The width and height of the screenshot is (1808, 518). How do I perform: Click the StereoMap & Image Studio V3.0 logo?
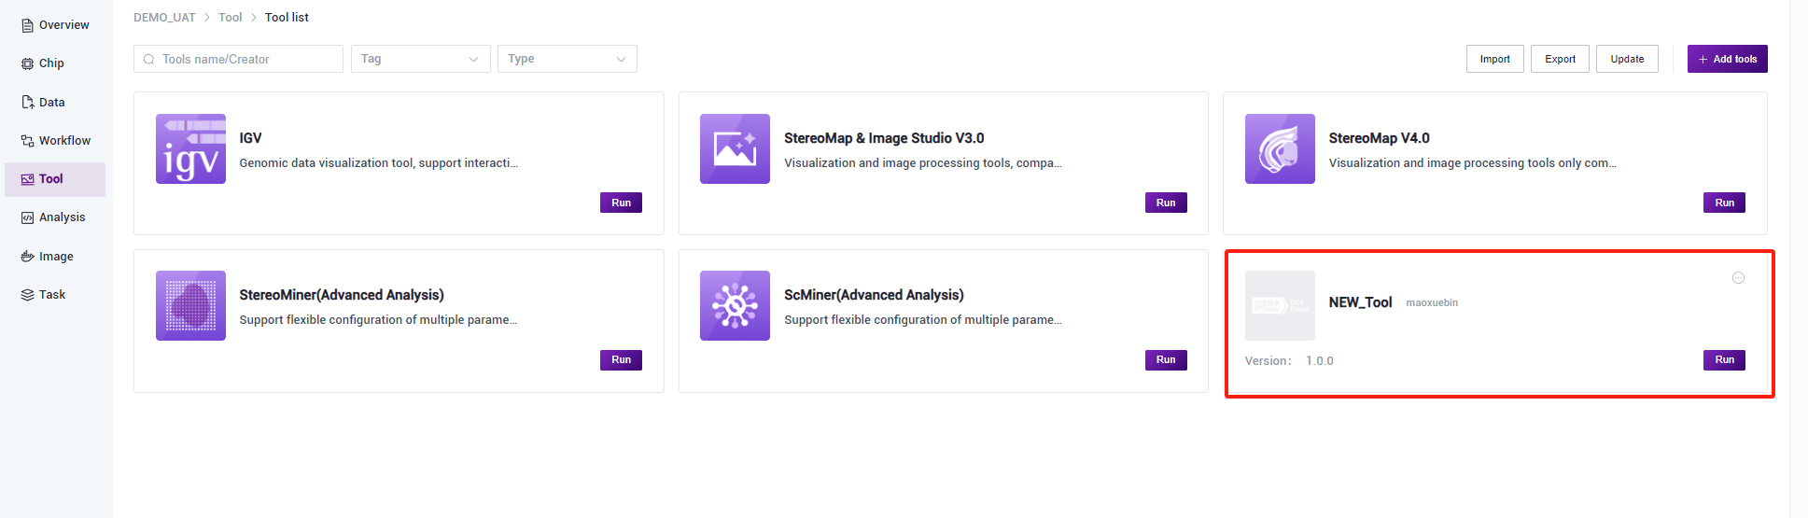click(x=735, y=149)
